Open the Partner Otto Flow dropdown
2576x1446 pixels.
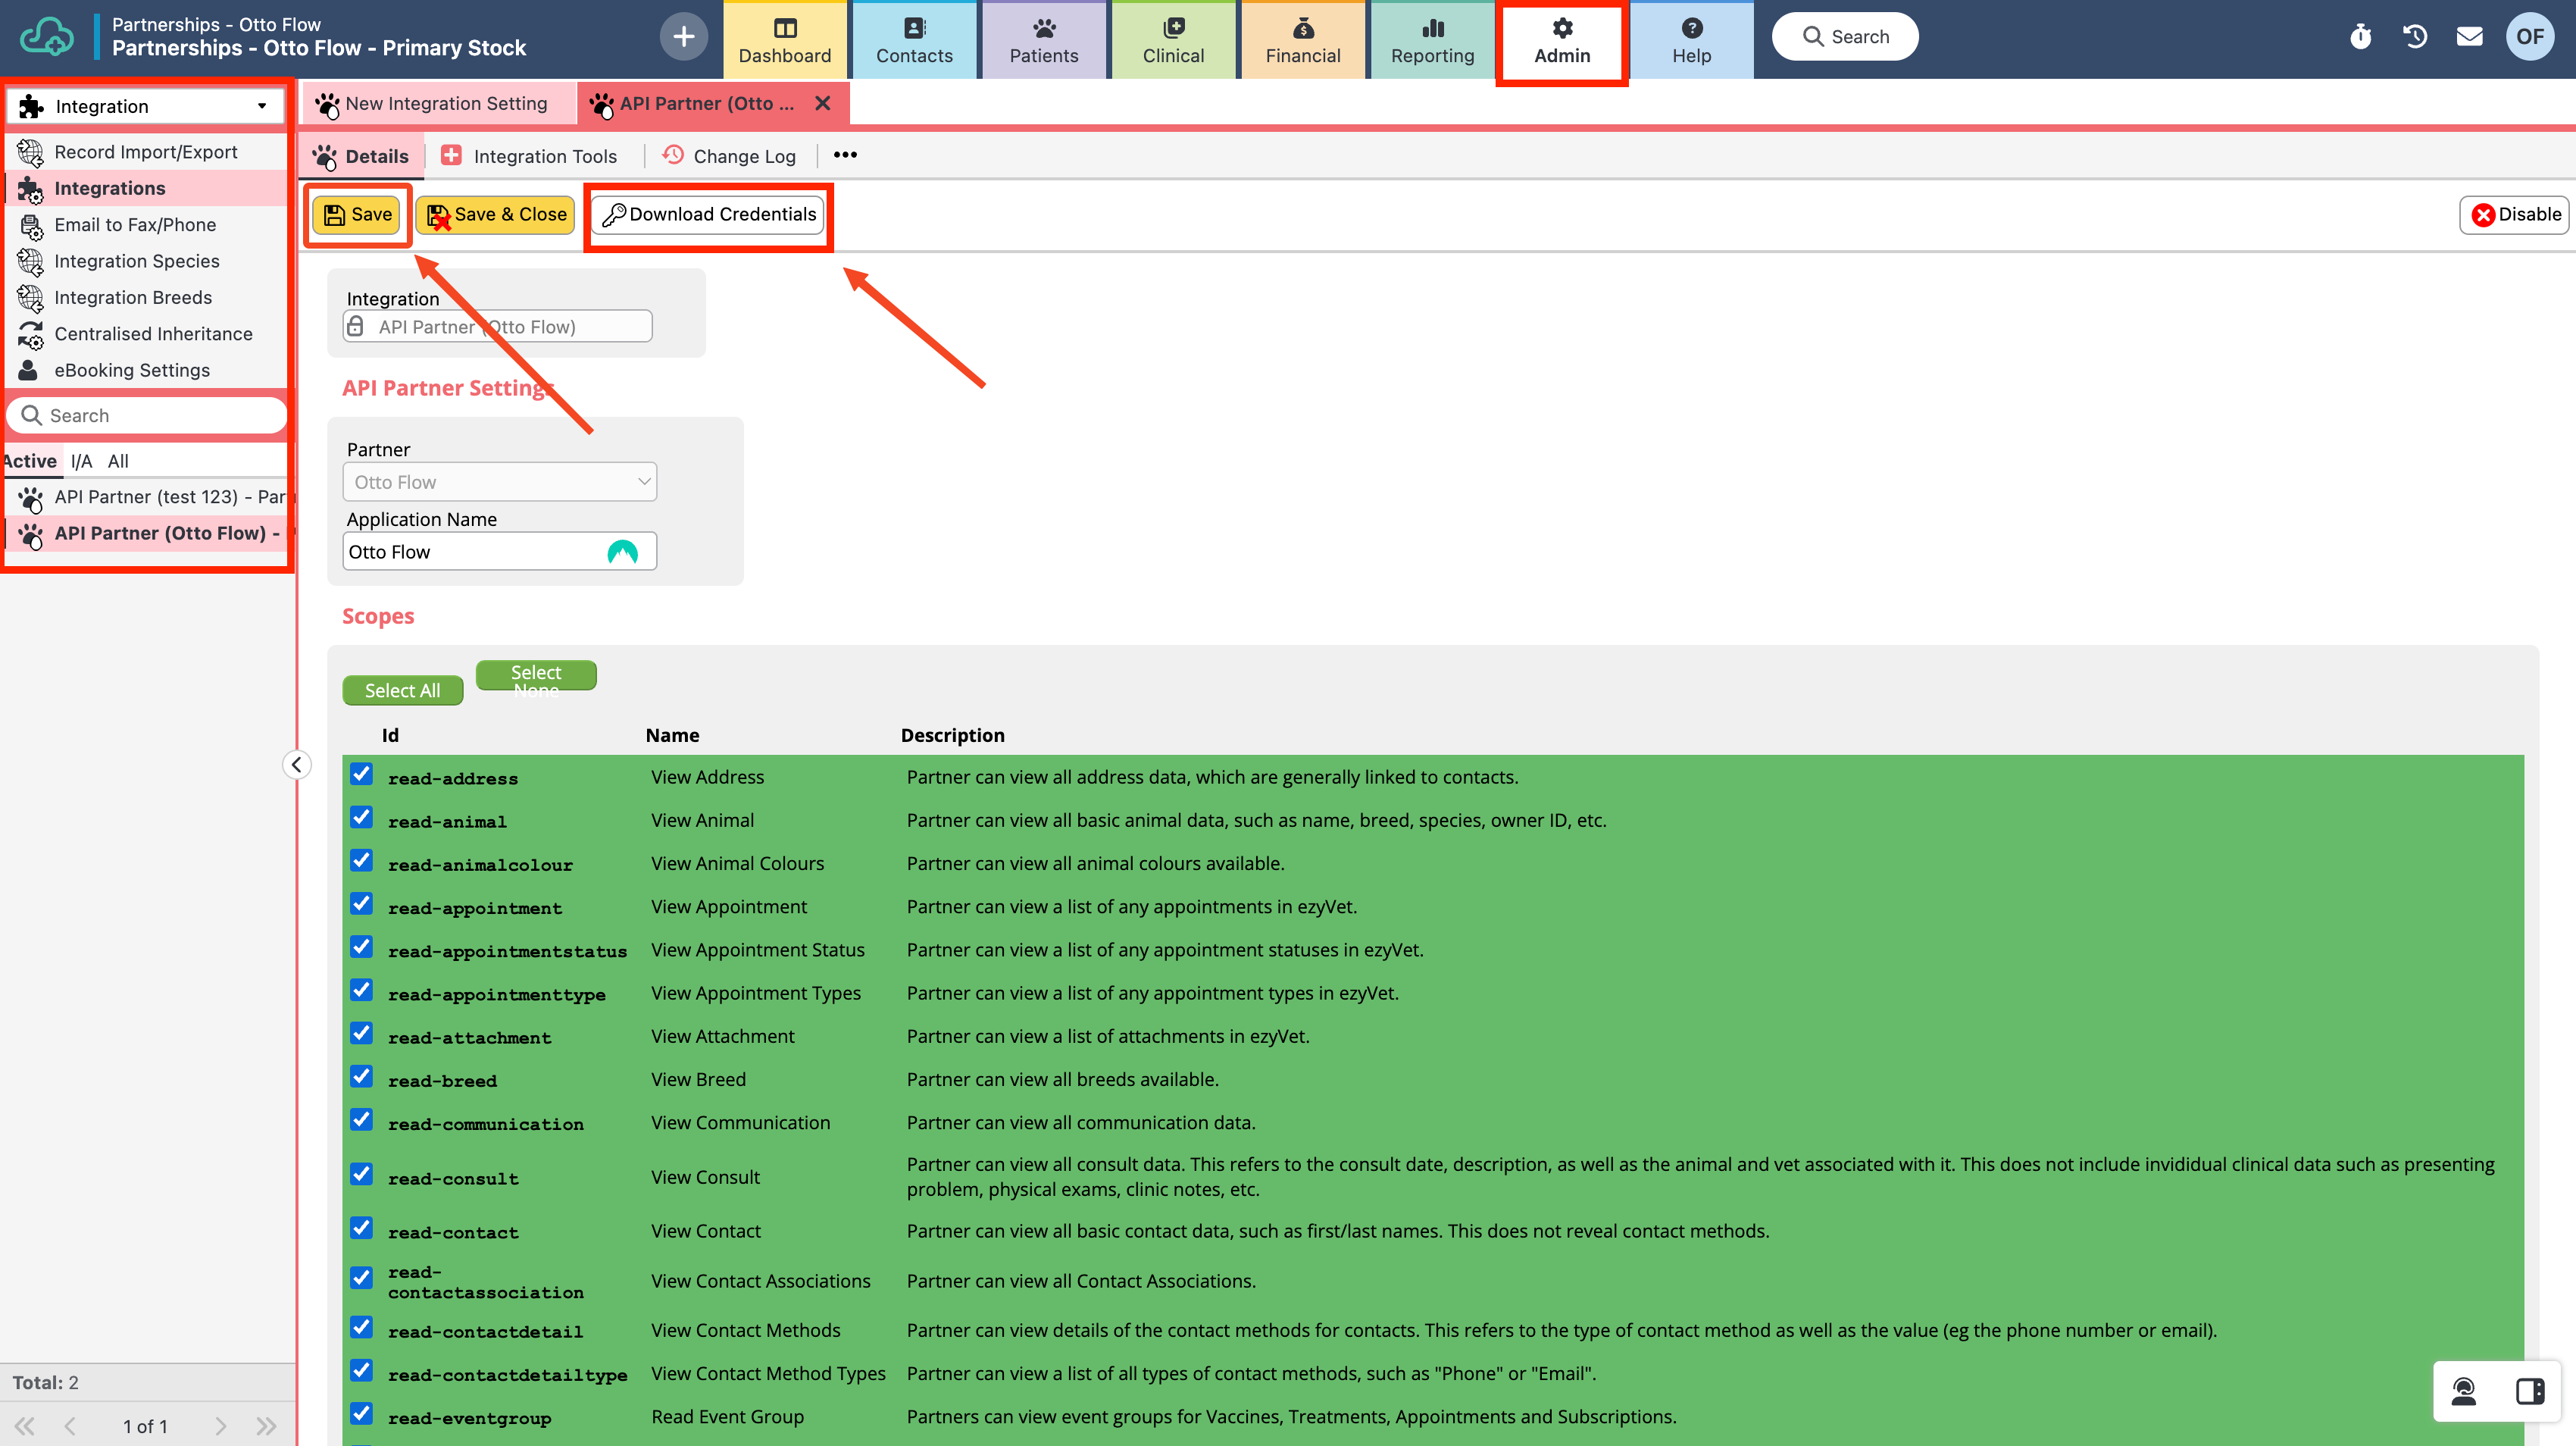click(x=499, y=482)
